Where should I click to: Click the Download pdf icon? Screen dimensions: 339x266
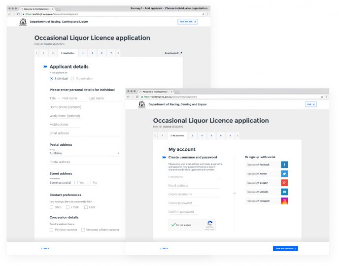[x=181, y=53]
